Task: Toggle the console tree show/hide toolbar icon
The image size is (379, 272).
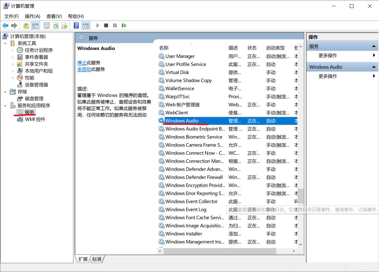Action: pyautogui.click(x=35, y=25)
